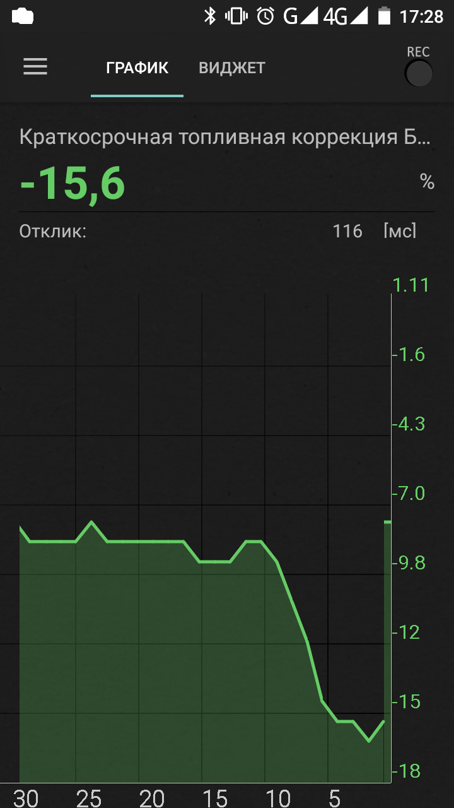This screenshot has width=454, height=808.
Task: Open the Краткосрочная топливная коррекция parameter title
Action: [225, 137]
